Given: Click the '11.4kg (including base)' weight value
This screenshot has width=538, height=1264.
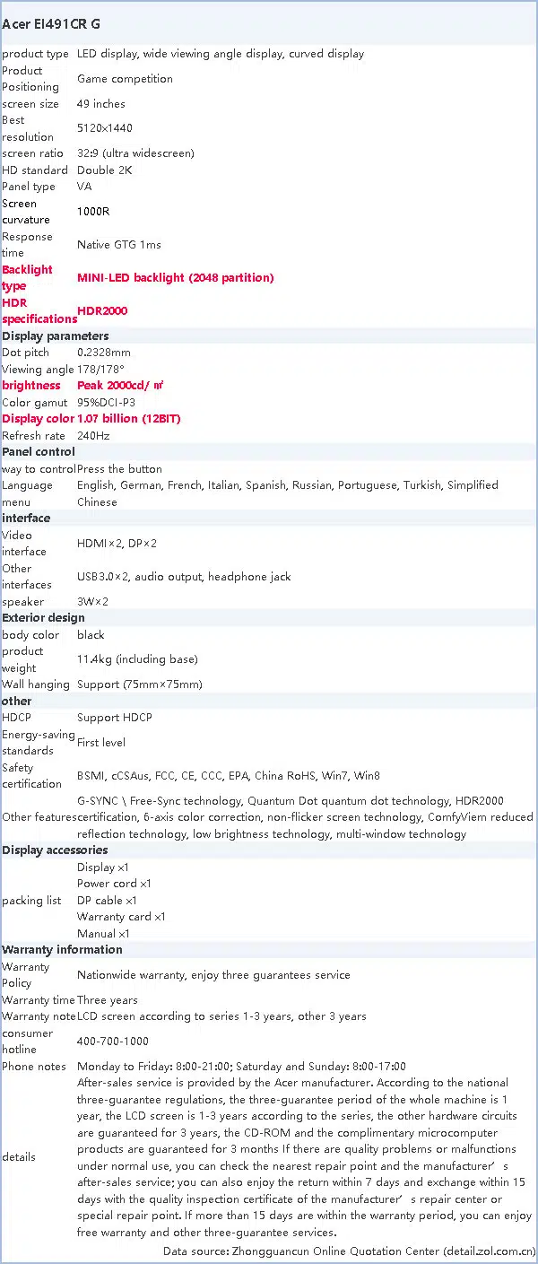Looking at the screenshot, I should pyautogui.click(x=137, y=659).
